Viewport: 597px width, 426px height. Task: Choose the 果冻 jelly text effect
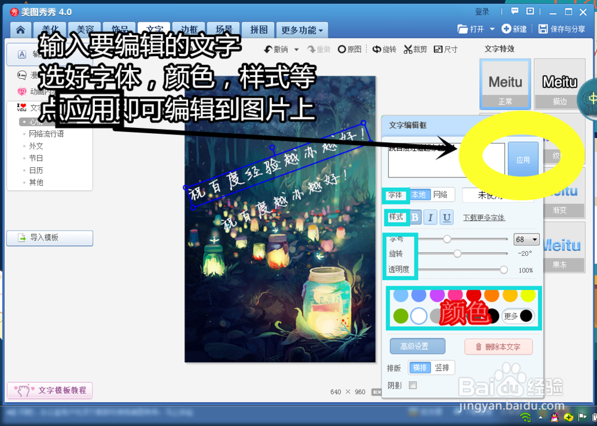pyautogui.click(x=564, y=247)
